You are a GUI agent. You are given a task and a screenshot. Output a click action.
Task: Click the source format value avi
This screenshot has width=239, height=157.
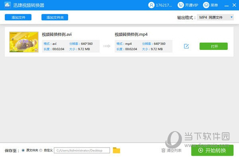(54, 44)
